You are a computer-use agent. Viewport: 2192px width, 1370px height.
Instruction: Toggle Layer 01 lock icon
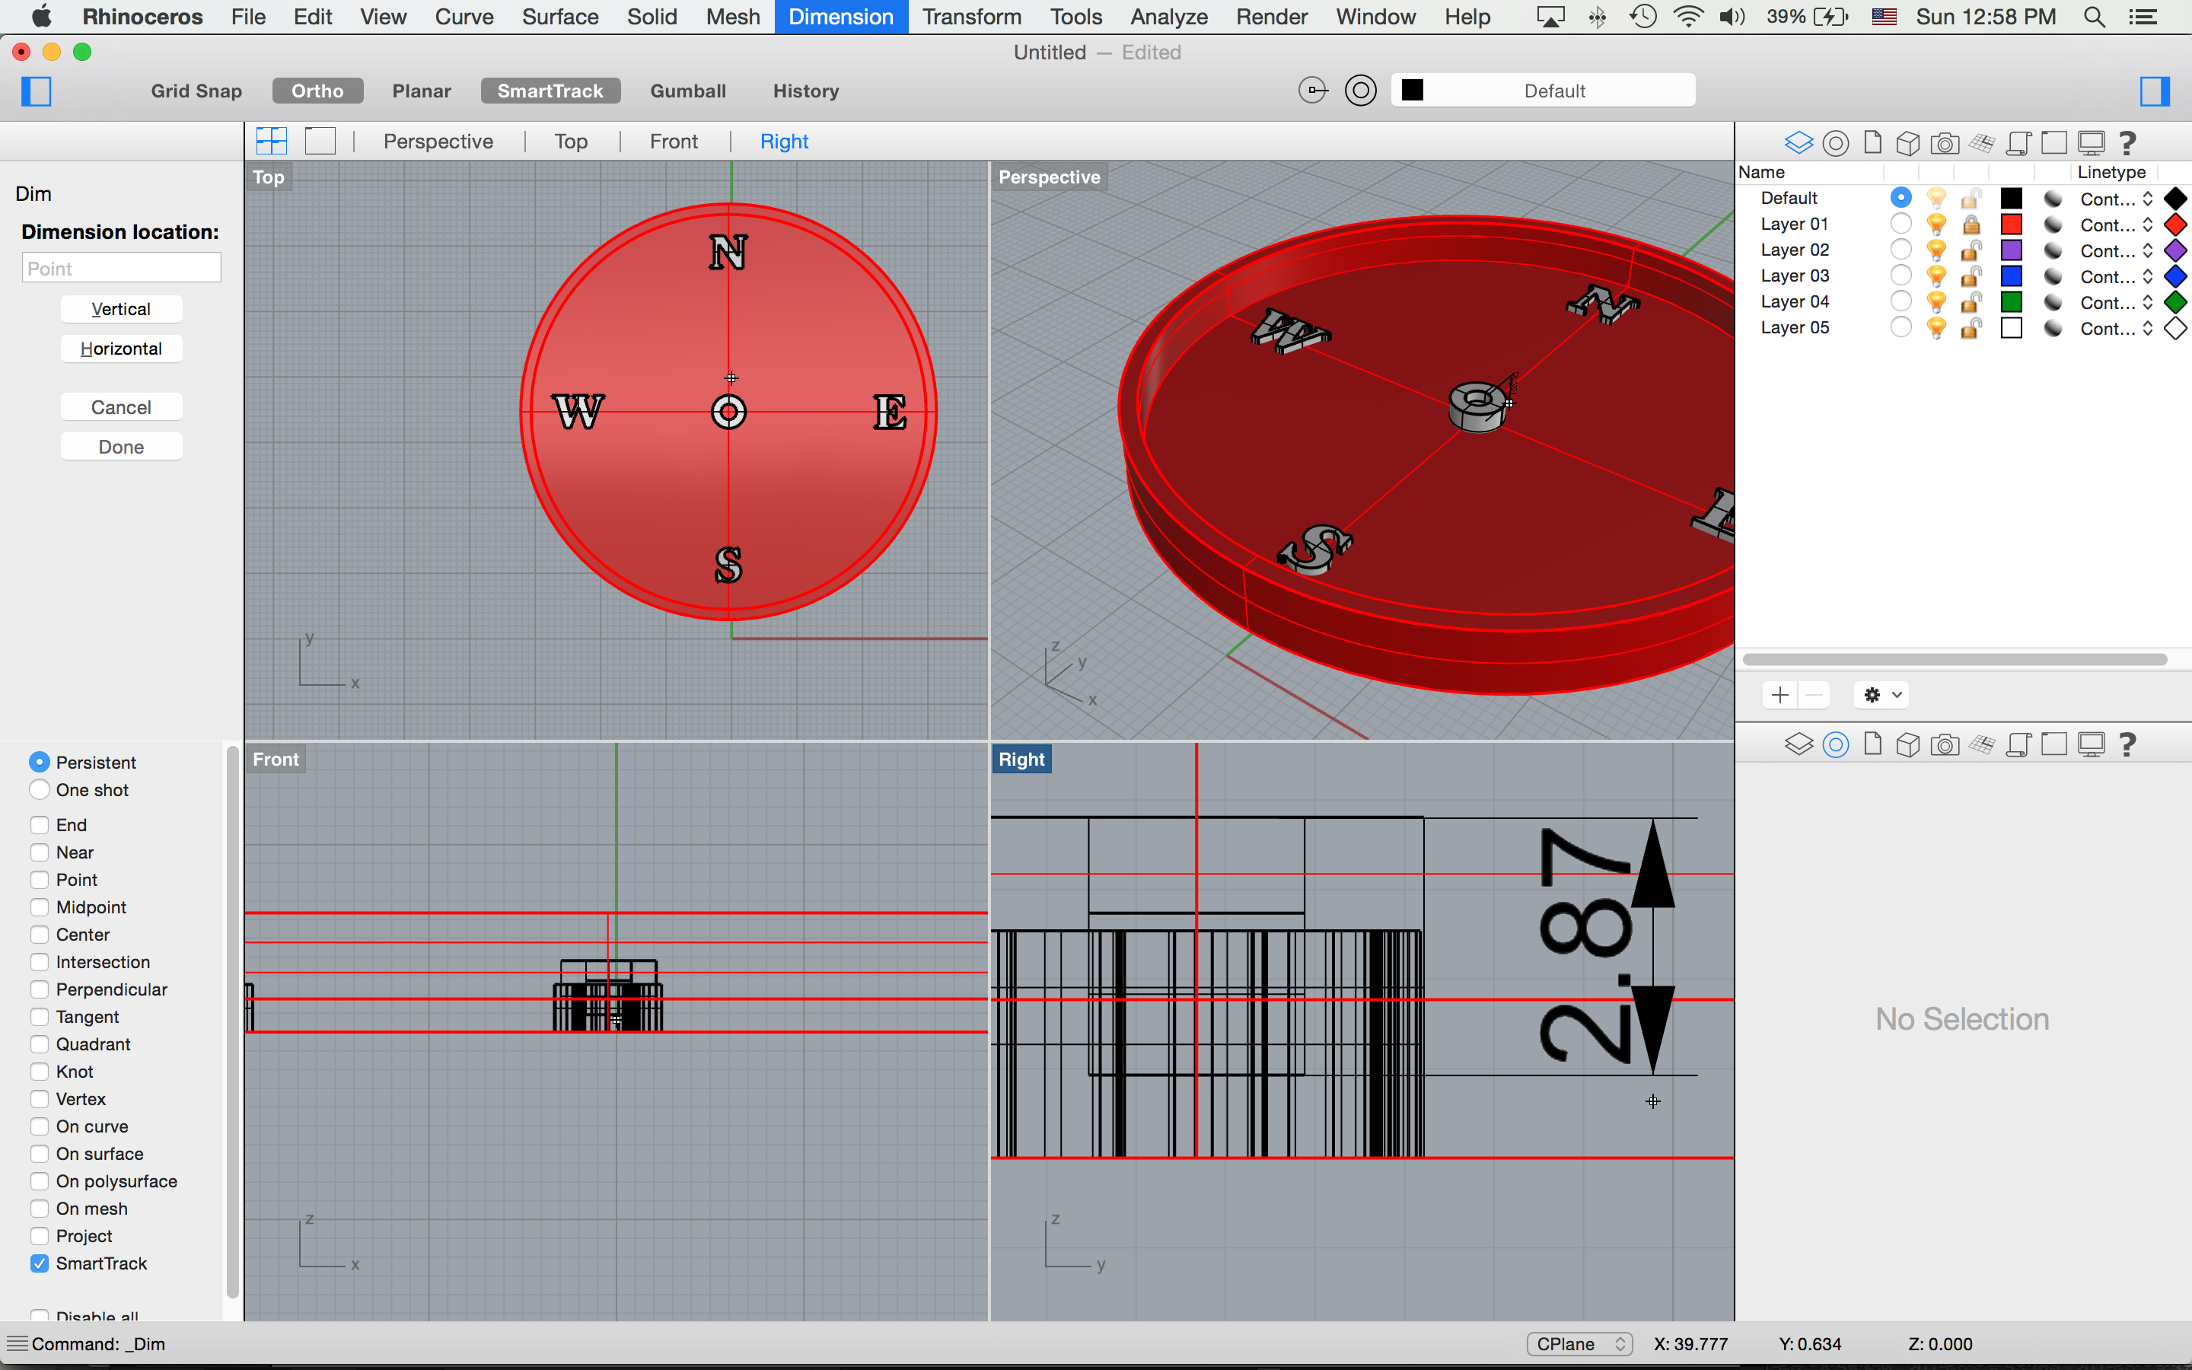click(x=1971, y=224)
